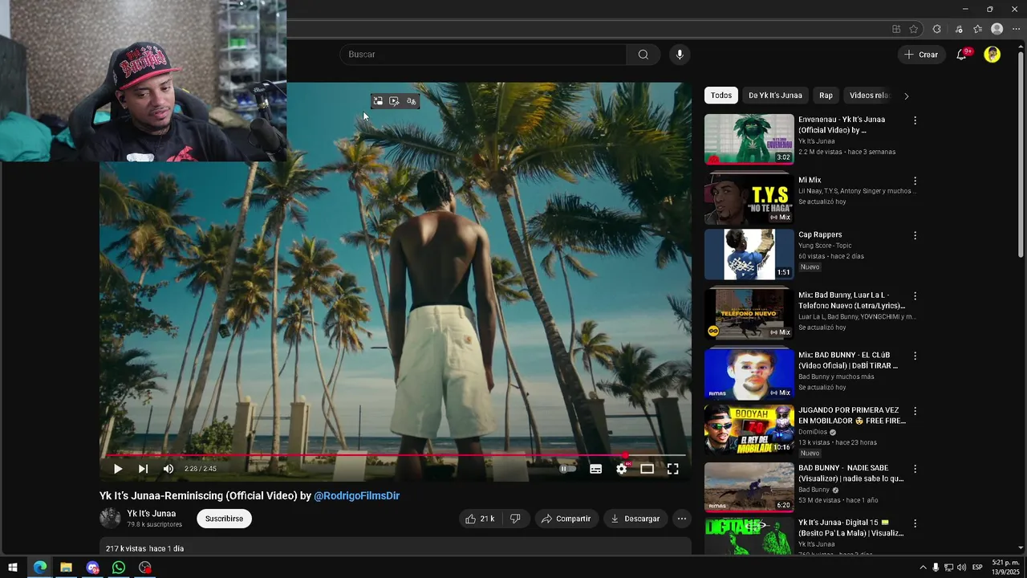Screen dimensions: 1027x578
Task: Show more filter chips with right arrow
Action: pos(907,96)
